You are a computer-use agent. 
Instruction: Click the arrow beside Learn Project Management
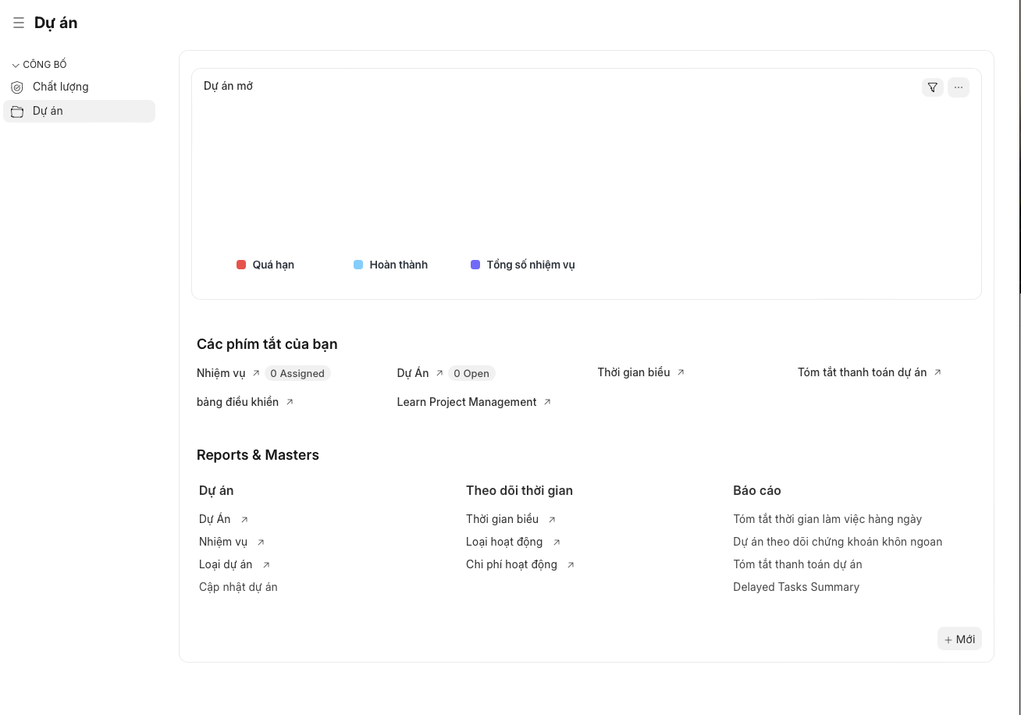point(547,401)
